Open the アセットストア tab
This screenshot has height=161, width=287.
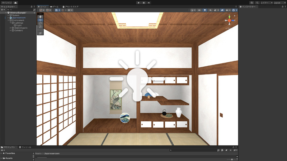tap(70, 6)
